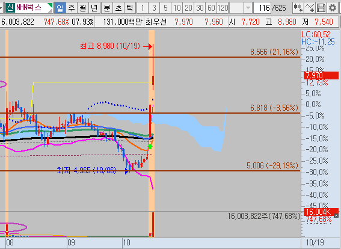The width and height of the screenshot is (341, 249).
Task: Select the 60 interval button
Action: coord(211,8)
